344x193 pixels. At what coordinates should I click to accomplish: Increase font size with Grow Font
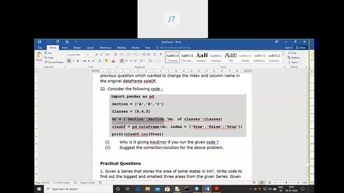(x=97, y=55)
